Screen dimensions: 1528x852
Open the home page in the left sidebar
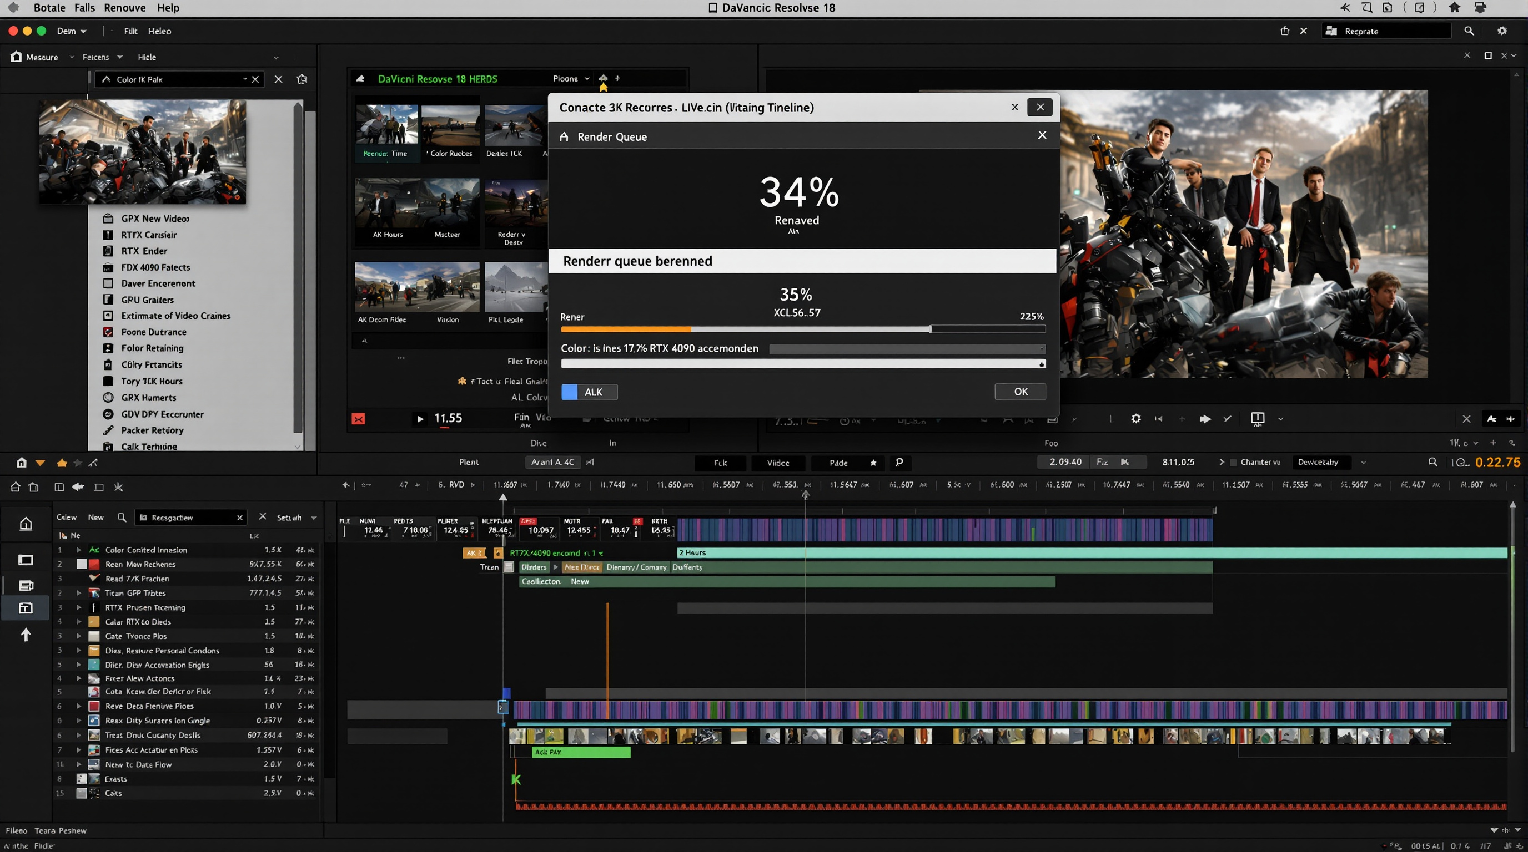(x=26, y=524)
